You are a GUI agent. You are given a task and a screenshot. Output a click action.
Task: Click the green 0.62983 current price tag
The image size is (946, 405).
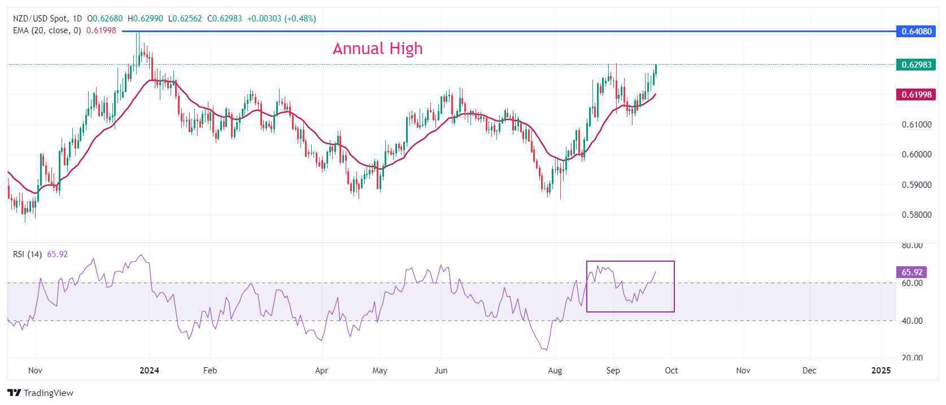(x=916, y=65)
